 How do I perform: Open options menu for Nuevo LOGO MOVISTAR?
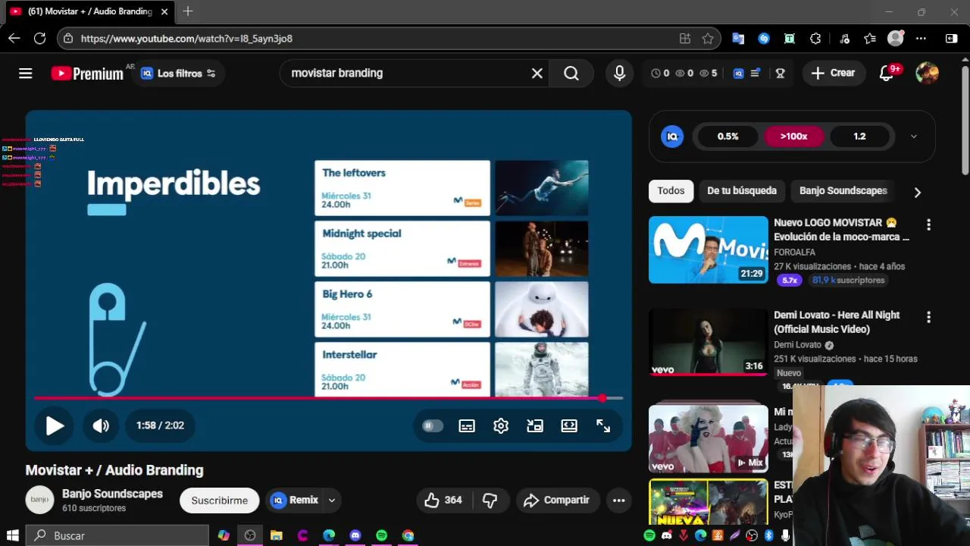928,225
